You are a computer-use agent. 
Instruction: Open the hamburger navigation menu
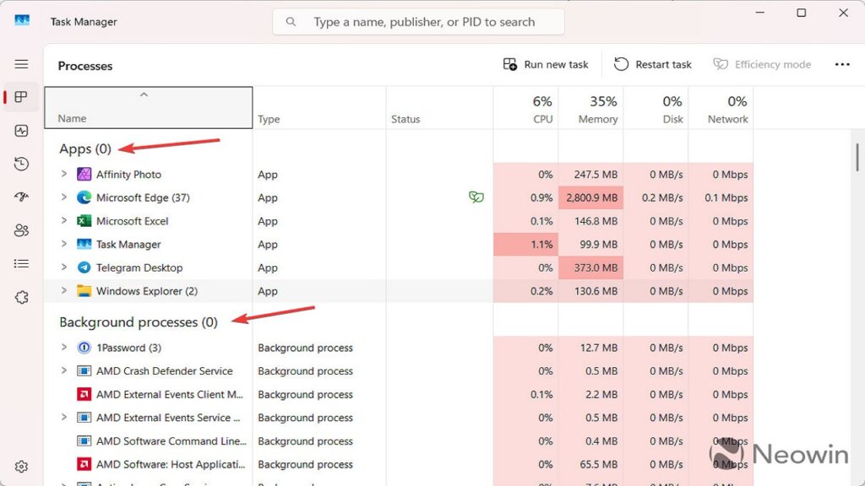coord(21,64)
